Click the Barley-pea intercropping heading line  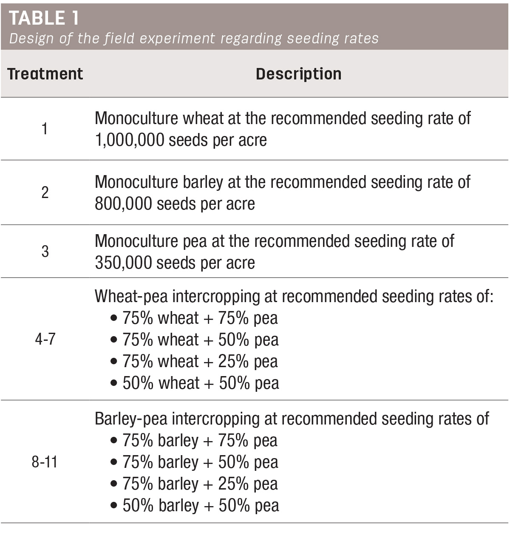pyautogui.click(x=292, y=419)
